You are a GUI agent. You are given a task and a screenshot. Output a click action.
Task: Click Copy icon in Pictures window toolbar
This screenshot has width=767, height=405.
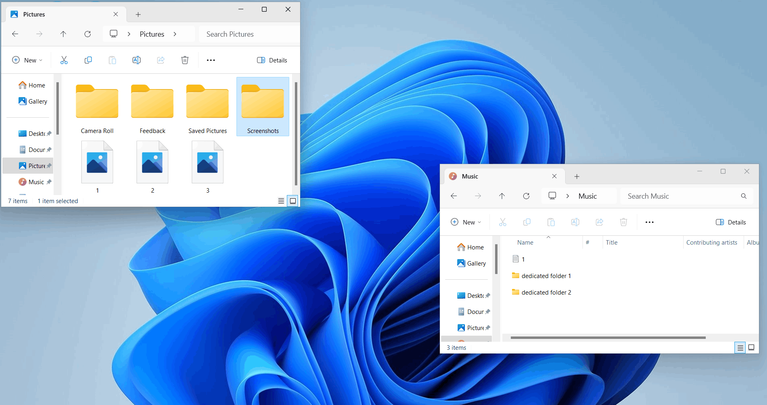(88, 60)
